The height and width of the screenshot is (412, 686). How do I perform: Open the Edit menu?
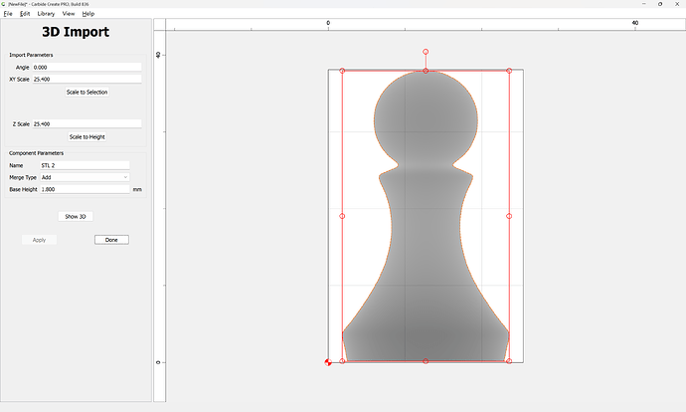click(25, 14)
